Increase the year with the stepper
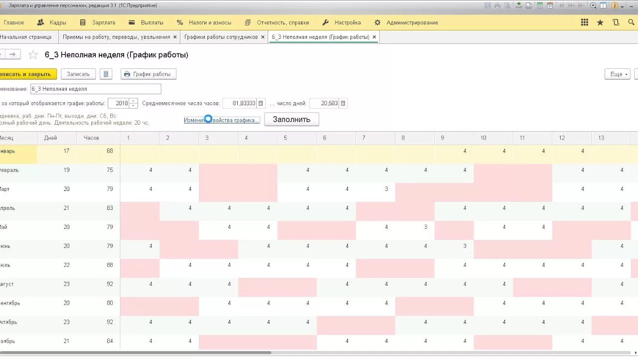Screen dimensions: 638x359 pos(134,101)
